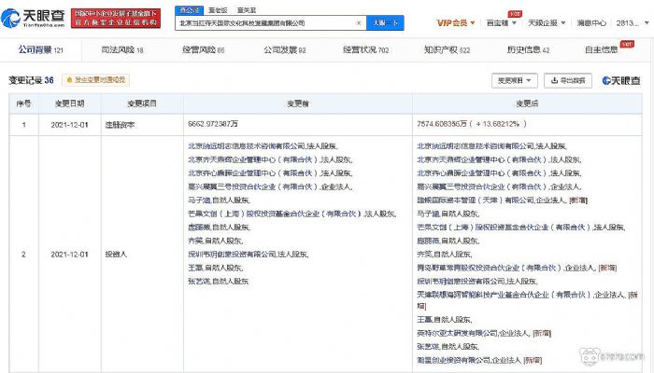This screenshot has height=373, width=654.
Task: Select the 7574.606356万 value after change
Action: [x=442, y=124]
